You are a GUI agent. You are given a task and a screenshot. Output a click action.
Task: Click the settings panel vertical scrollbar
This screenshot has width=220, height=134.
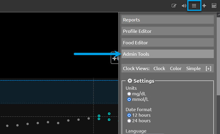click(218, 73)
